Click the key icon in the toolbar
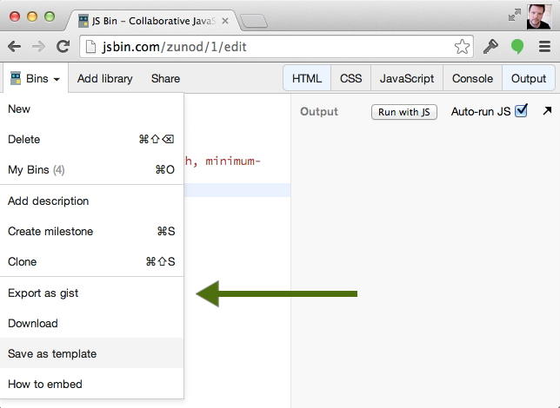This screenshot has height=408, width=560. point(491,47)
